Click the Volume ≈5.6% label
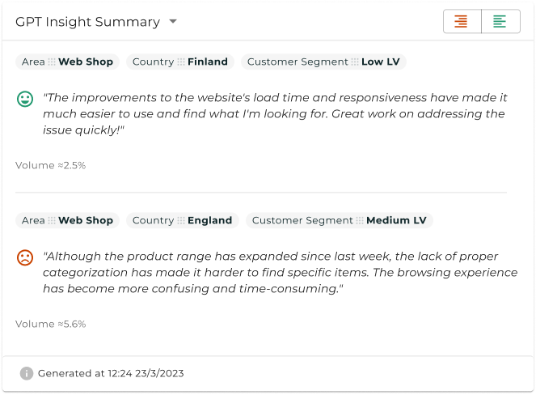 tap(51, 324)
